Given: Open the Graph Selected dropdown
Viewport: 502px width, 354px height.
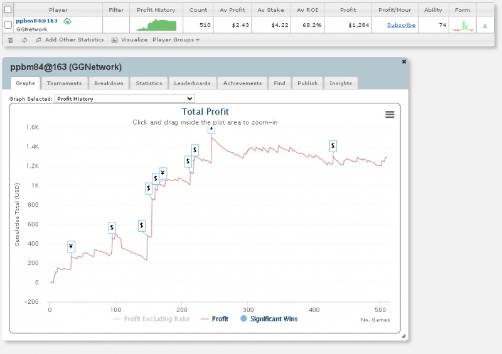Looking at the screenshot, I should (x=124, y=98).
